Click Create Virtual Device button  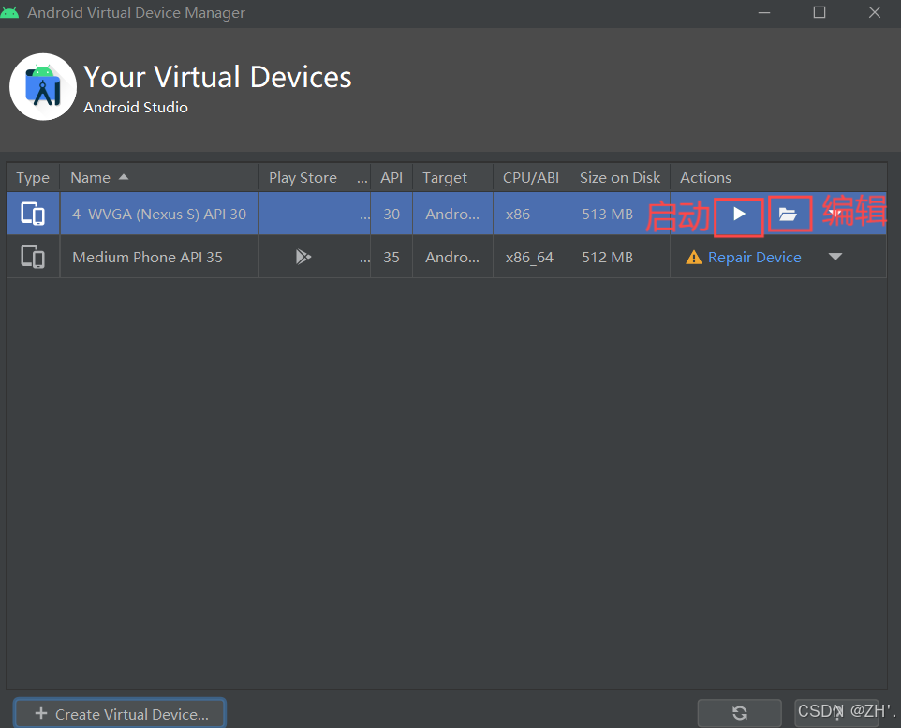point(120,714)
